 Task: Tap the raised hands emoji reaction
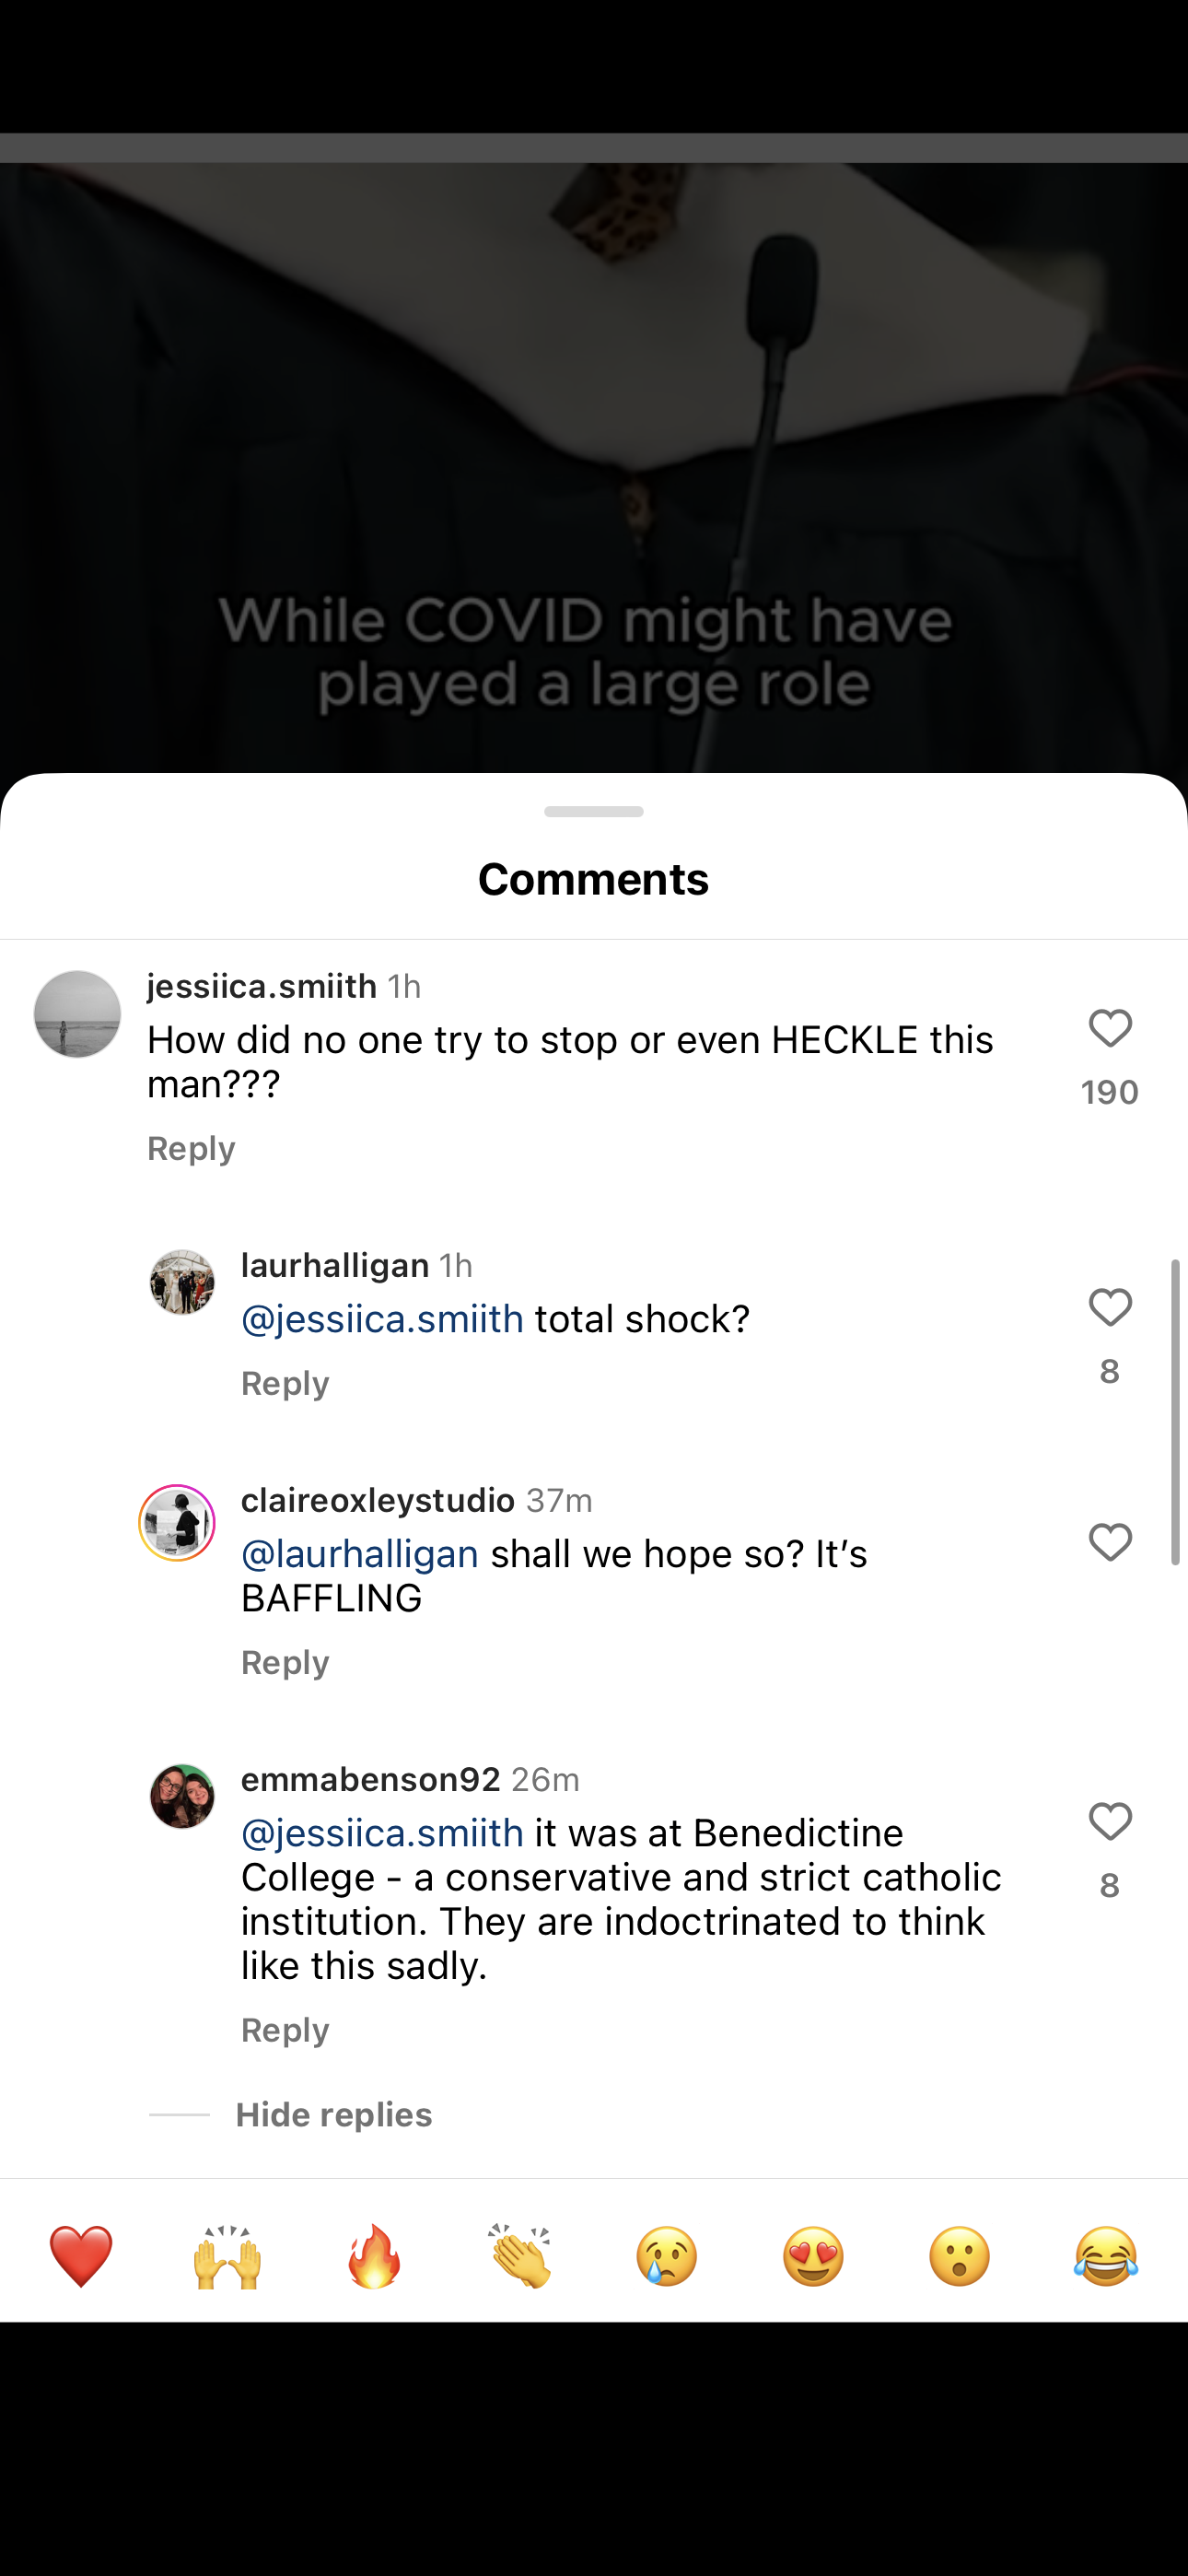227,2256
